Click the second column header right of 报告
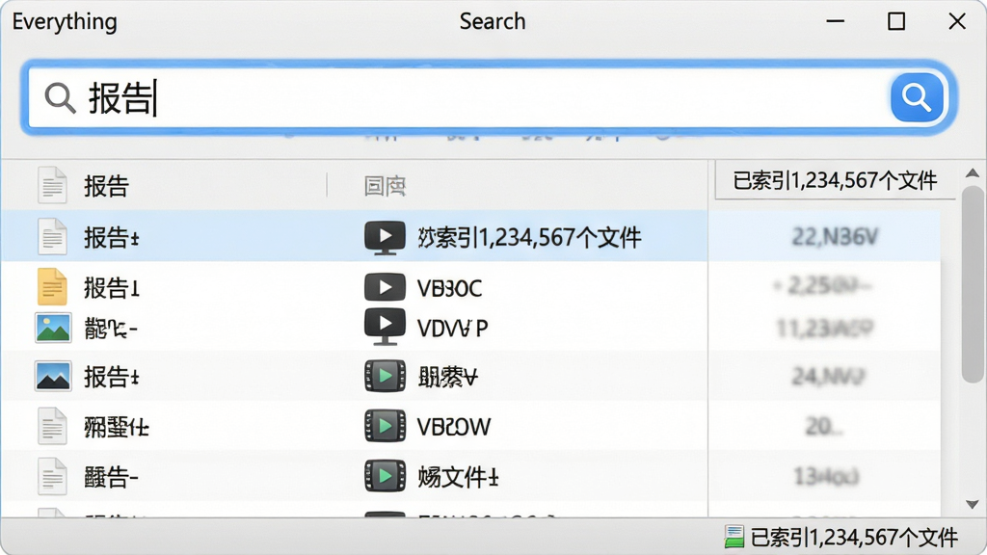Image resolution: width=987 pixels, height=555 pixels. 385,186
